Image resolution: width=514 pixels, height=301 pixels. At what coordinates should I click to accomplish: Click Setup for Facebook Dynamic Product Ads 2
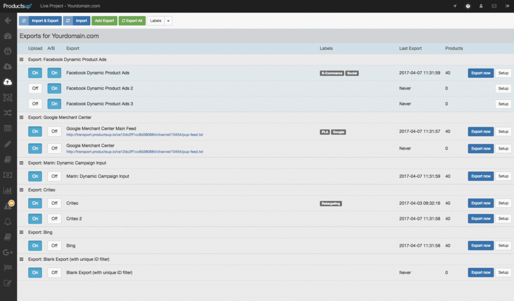pyautogui.click(x=503, y=88)
